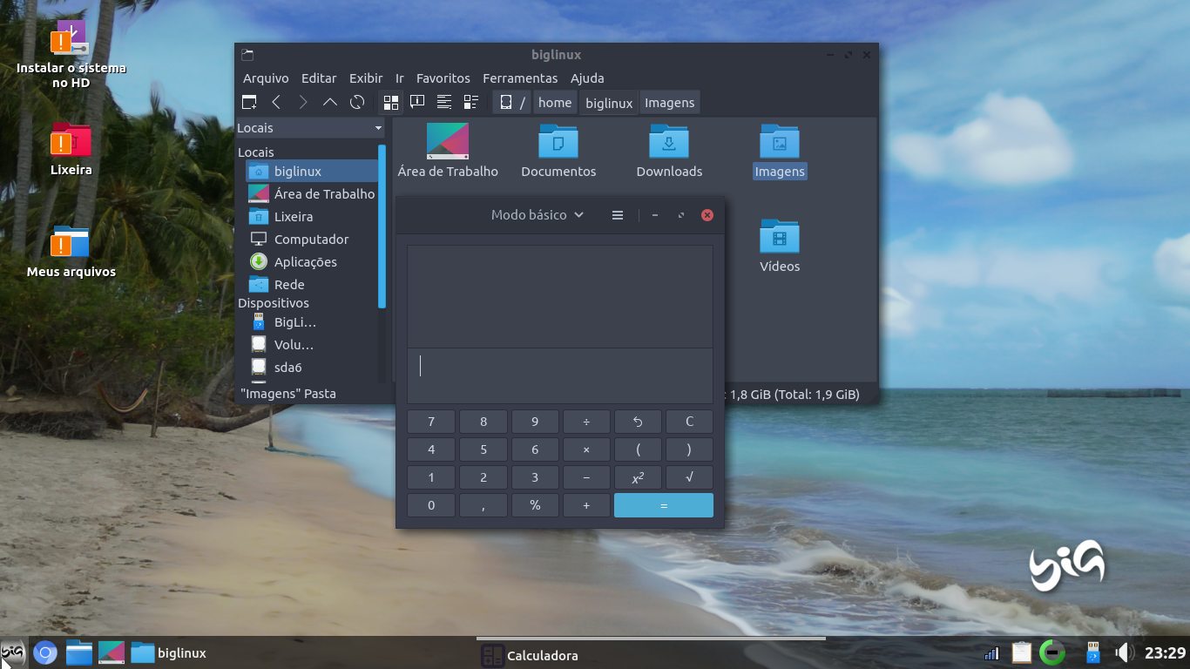Open Instalar o sistema no HD desktop icon
Viewport: 1190px width, 669px height.
point(71,54)
